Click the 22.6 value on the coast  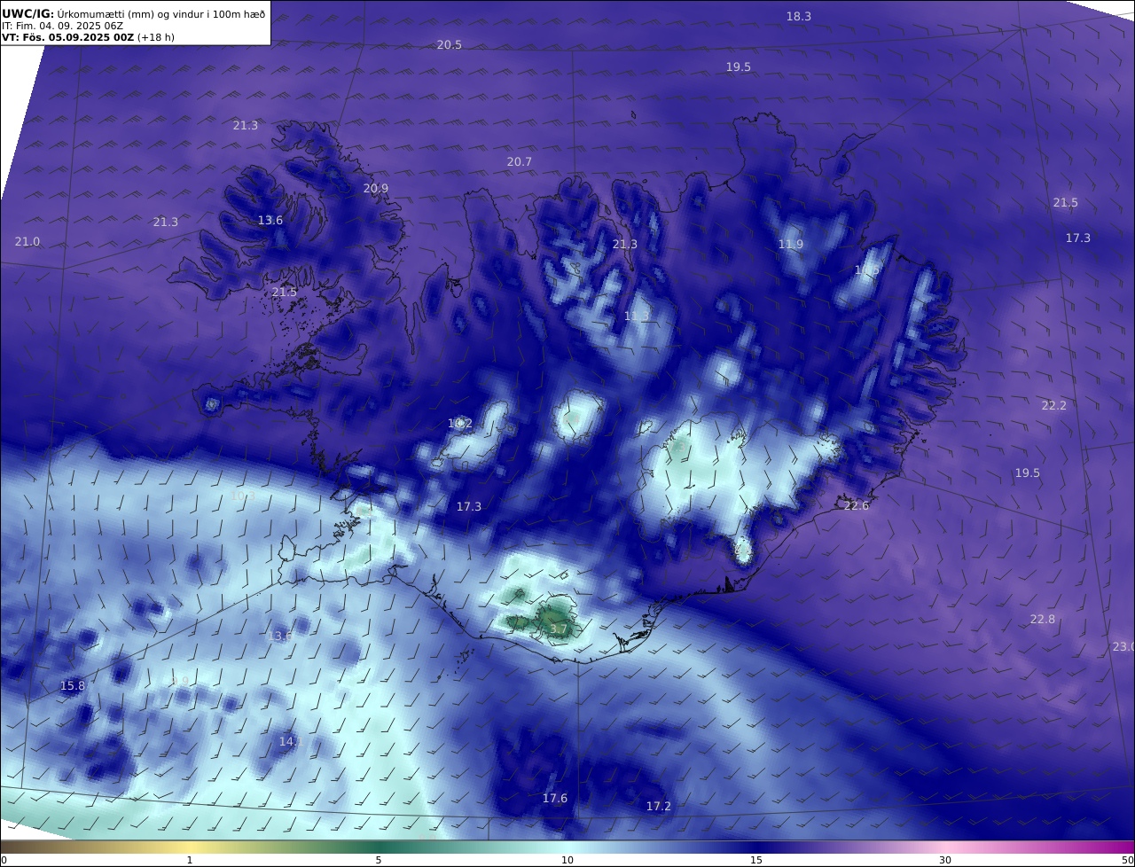click(857, 505)
